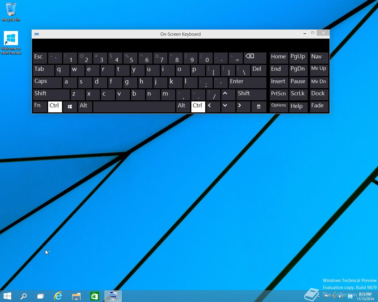Open Welcome to Tech Preview shortcut
This screenshot has width=378, height=302.
[x=11, y=43]
